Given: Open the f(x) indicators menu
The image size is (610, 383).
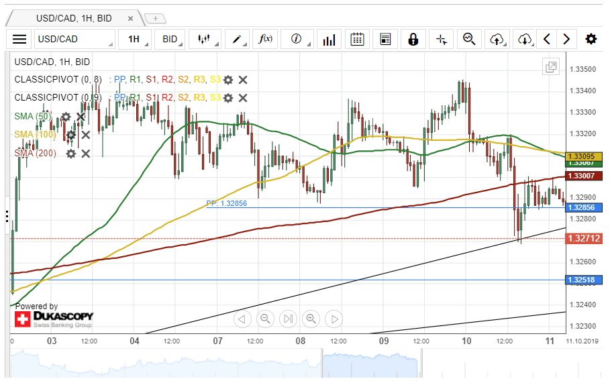Looking at the screenshot, I should (x=266, y=39).
